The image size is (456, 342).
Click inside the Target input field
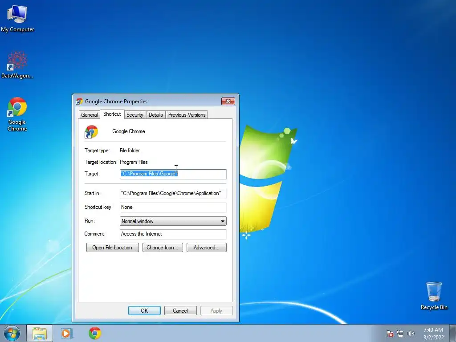click(173, 174)
